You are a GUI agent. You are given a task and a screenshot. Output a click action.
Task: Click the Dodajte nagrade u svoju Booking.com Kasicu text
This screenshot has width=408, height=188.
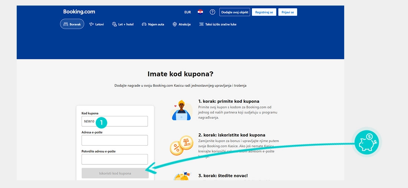(x=180, y=85)
